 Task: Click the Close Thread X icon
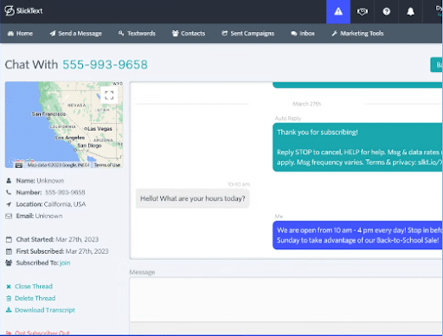pos(9,287)
